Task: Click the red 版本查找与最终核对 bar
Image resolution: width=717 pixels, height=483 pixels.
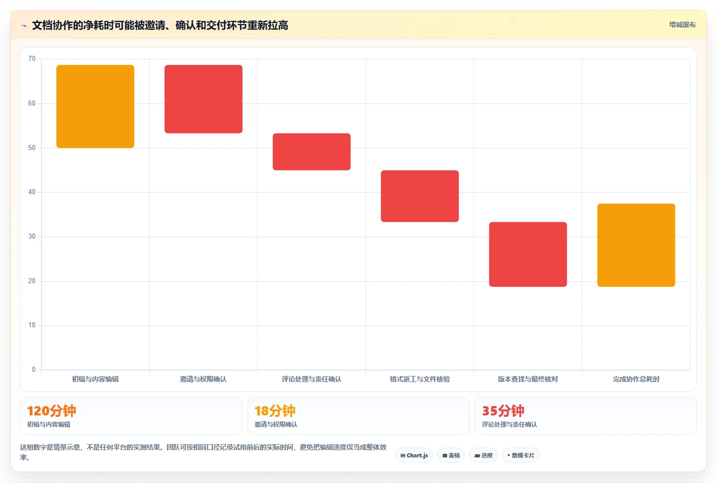Action: point(528,254)
